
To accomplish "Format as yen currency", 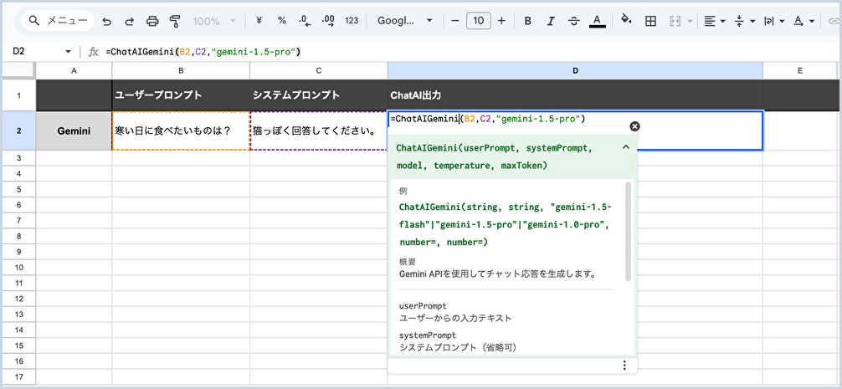I will pos(259,21).
